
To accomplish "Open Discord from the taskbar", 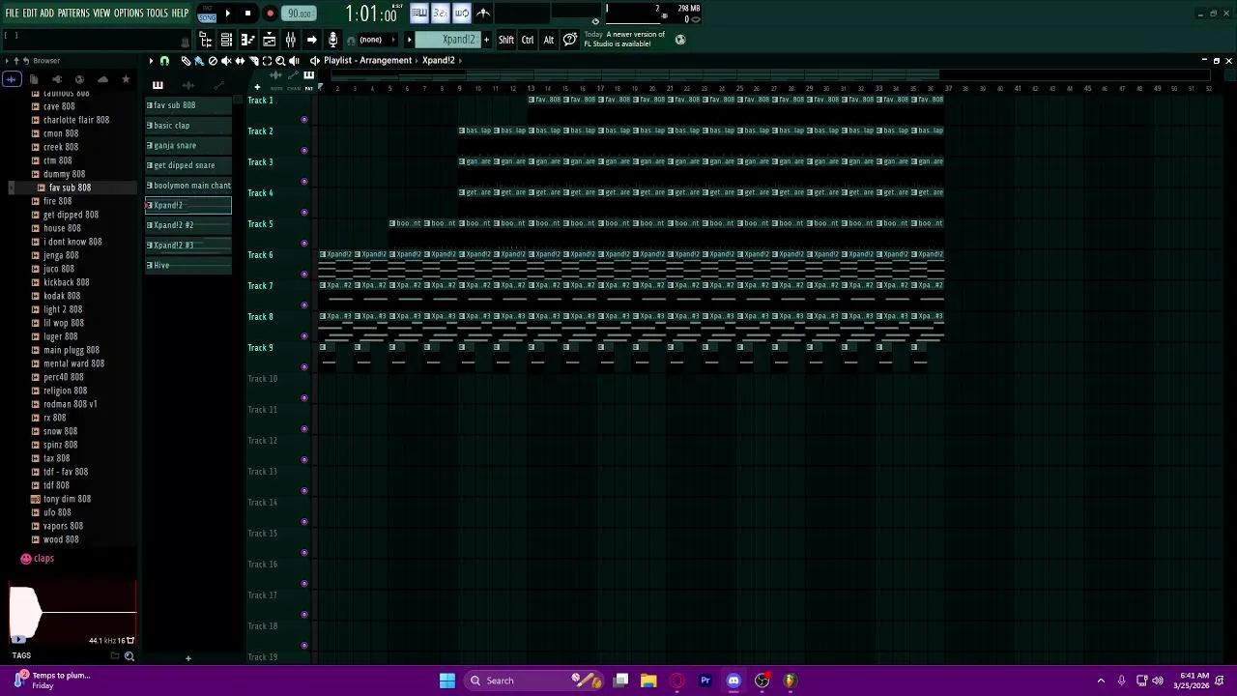I will 734,681.
